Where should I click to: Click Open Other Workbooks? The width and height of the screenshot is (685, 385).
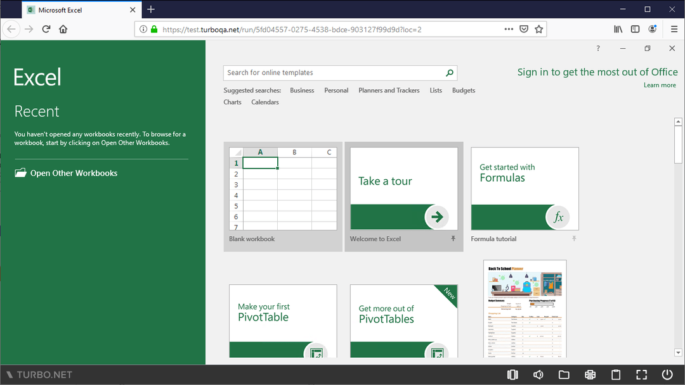66,173
